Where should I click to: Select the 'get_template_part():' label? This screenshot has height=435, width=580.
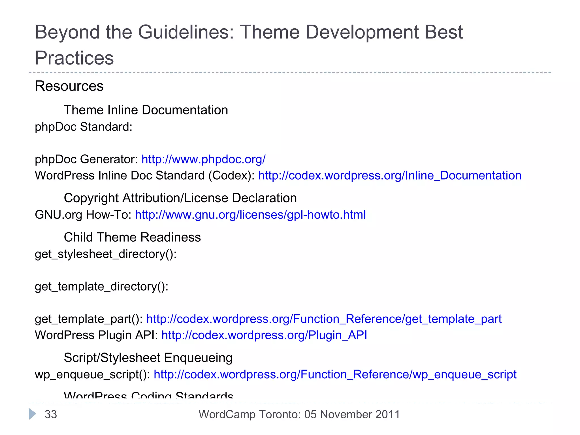tap(89, 319)
